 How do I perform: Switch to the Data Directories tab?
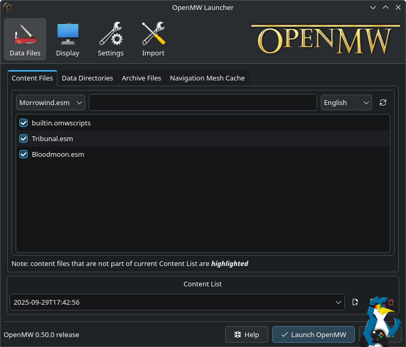click(87, 78)
